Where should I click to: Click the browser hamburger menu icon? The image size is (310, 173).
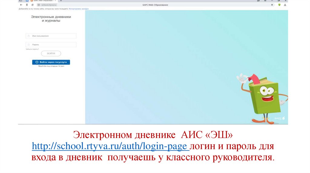click(x=265, y=1)
